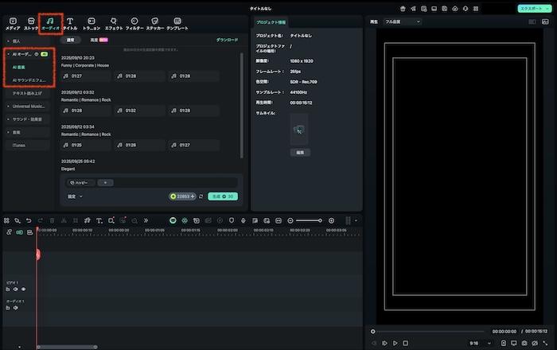Click the green 生成 generate button

coord(223,196)
